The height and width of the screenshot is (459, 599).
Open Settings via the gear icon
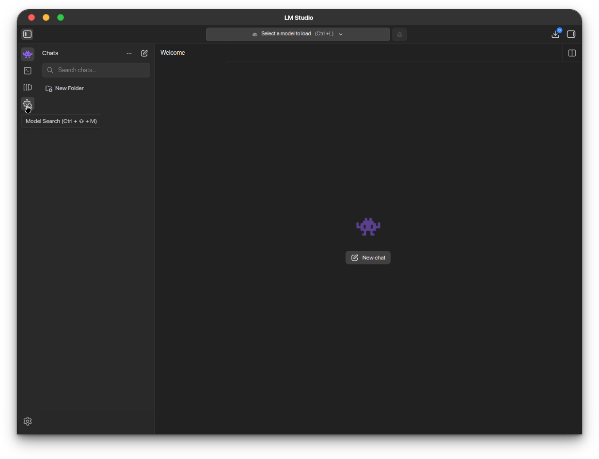pos(28,421)
